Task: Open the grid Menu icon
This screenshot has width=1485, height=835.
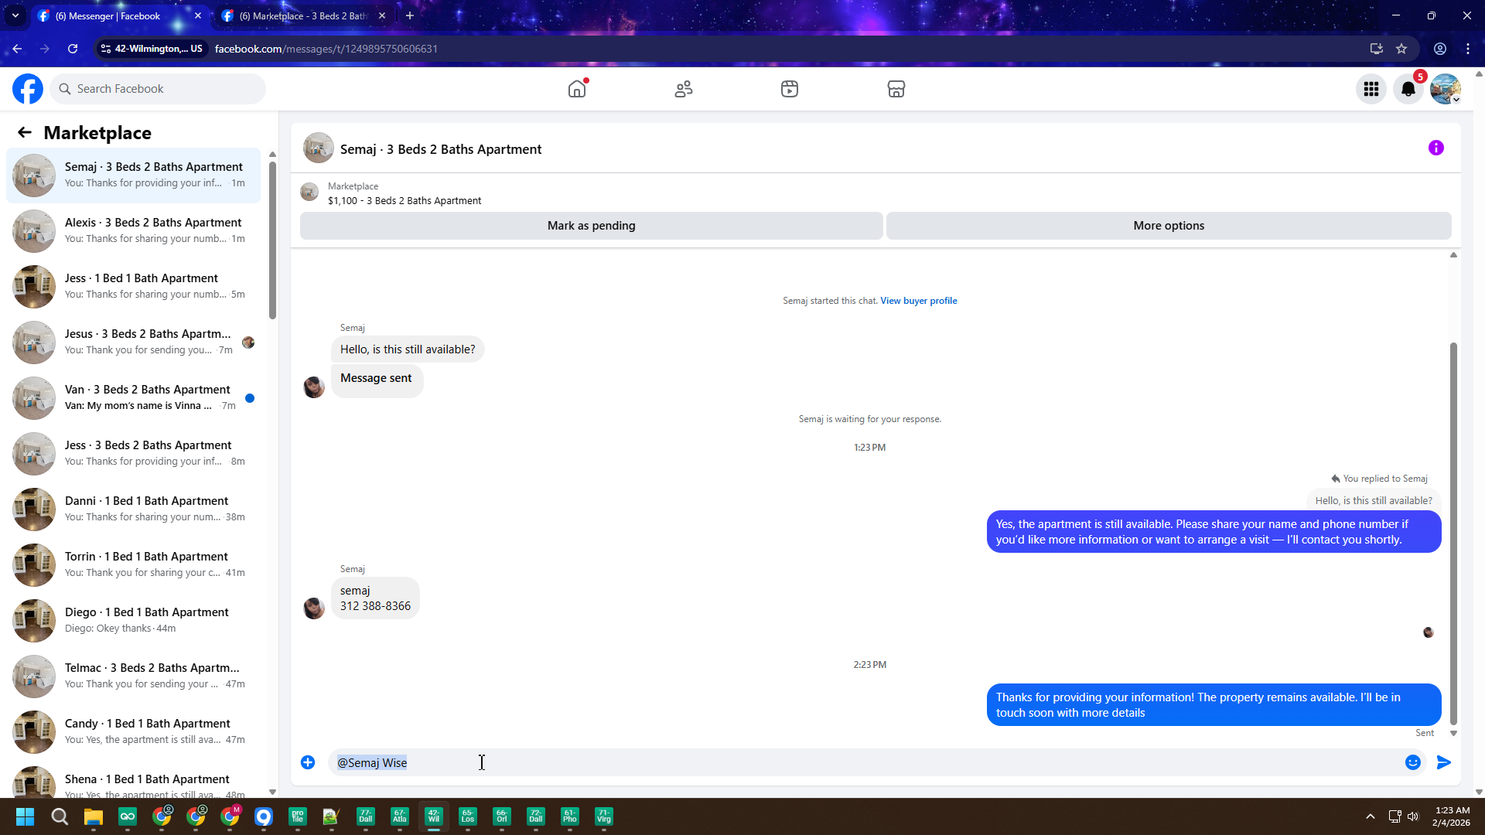Action: pyautogui.click(x=1371, y=89)
